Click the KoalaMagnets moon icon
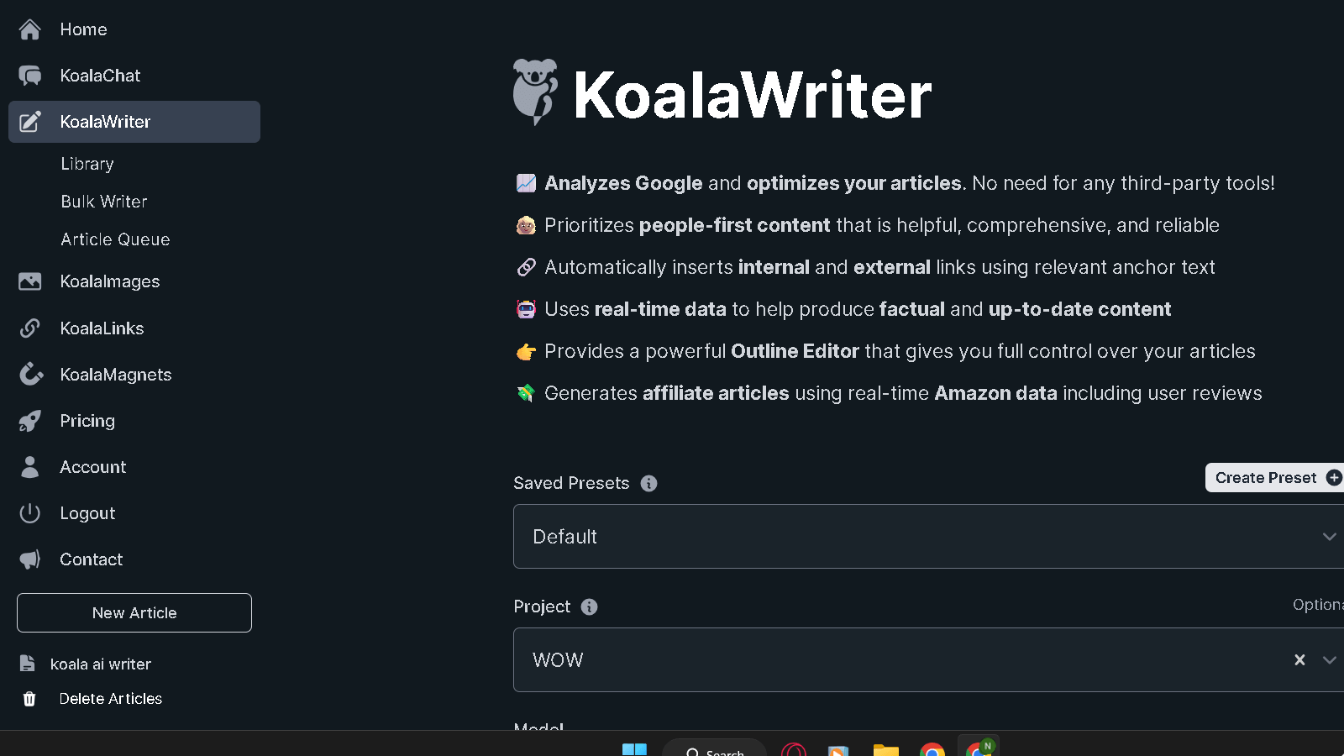1344x756 pixels. (29, 374)
